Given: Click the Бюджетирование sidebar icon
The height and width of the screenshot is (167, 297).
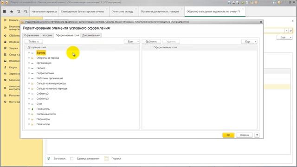Looking at the screenshot, I should point(5,28).
